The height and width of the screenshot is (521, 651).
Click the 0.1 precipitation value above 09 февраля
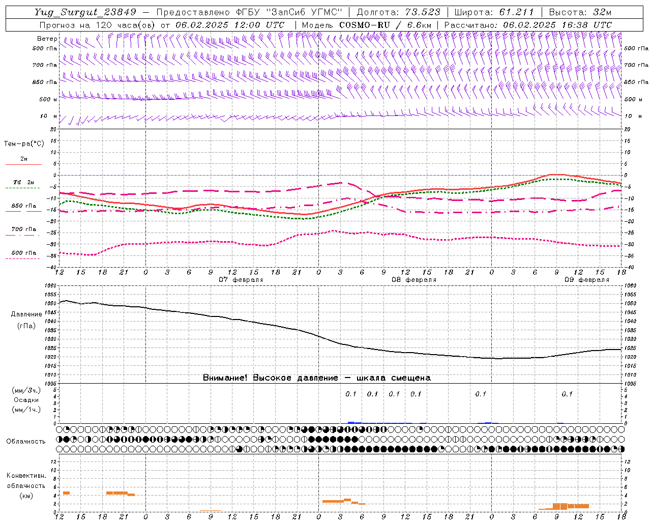click(x=567, y=394)
